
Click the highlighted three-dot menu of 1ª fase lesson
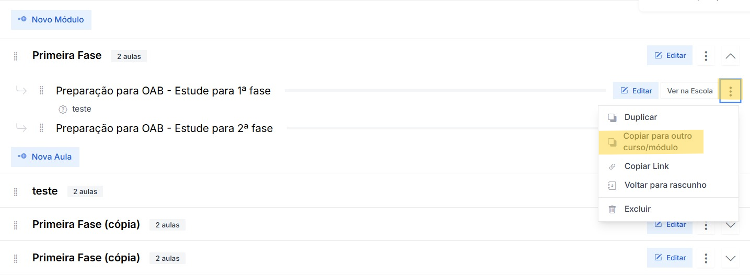tap(730, 91)
